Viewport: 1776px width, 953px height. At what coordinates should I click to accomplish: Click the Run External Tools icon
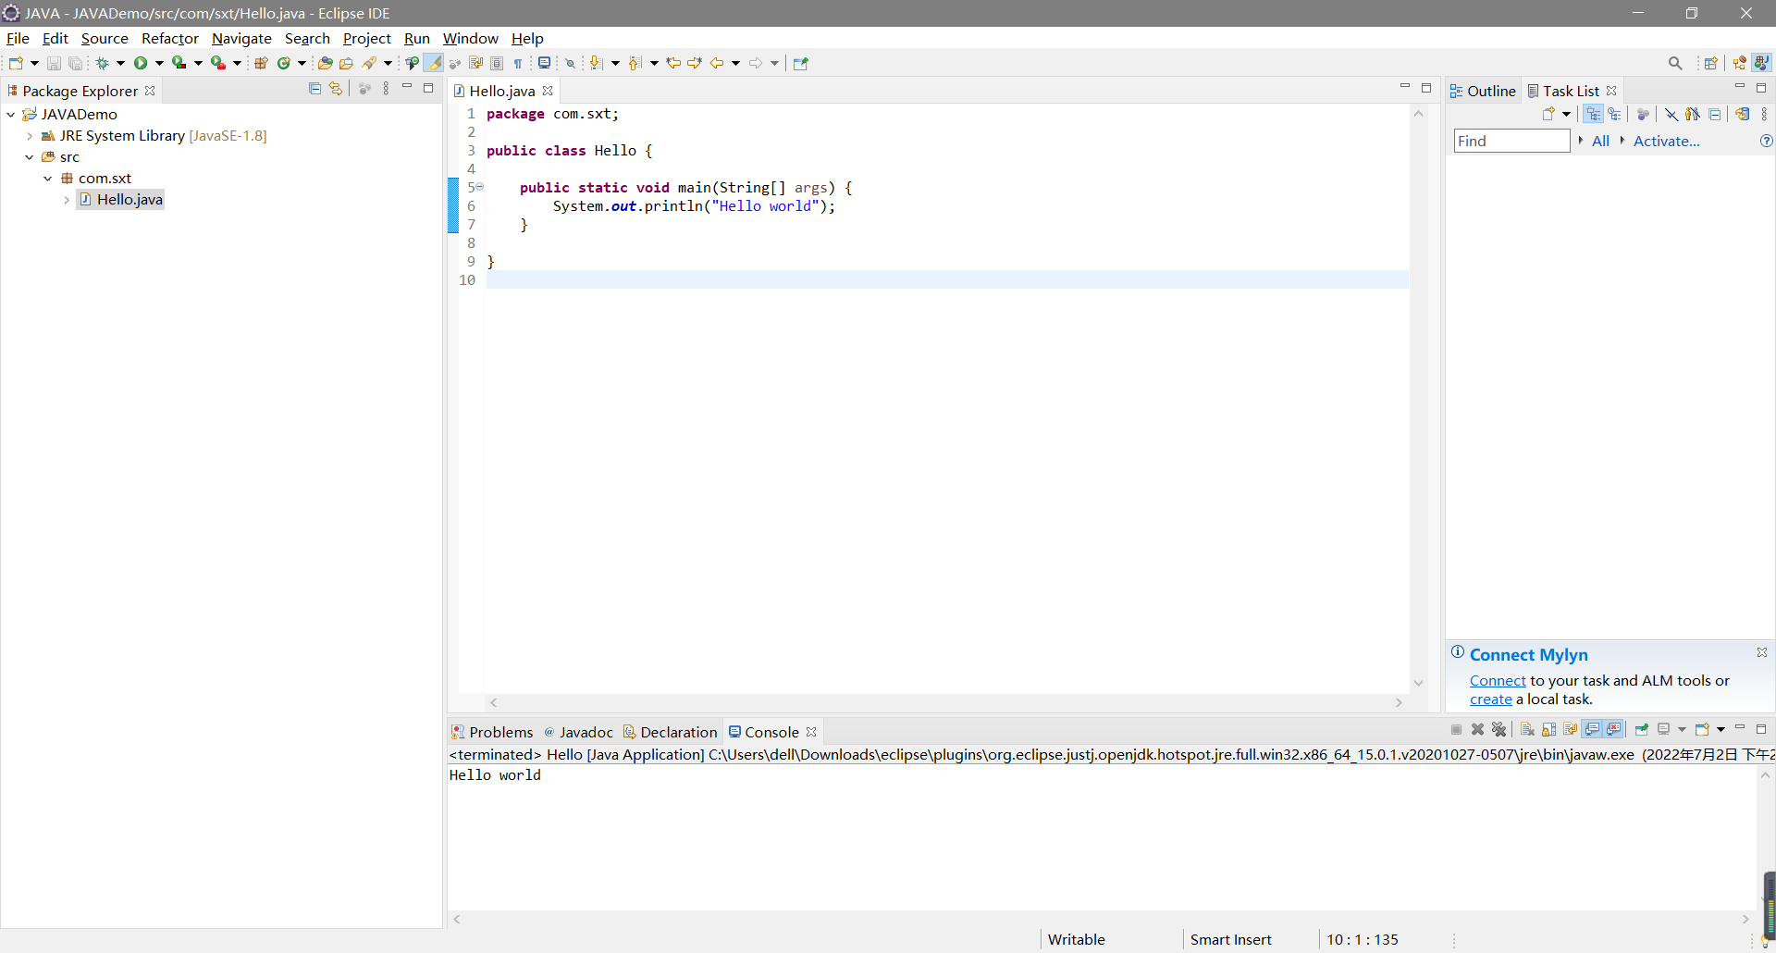218,63
